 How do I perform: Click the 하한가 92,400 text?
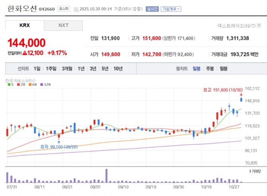(x=178, y=55)
